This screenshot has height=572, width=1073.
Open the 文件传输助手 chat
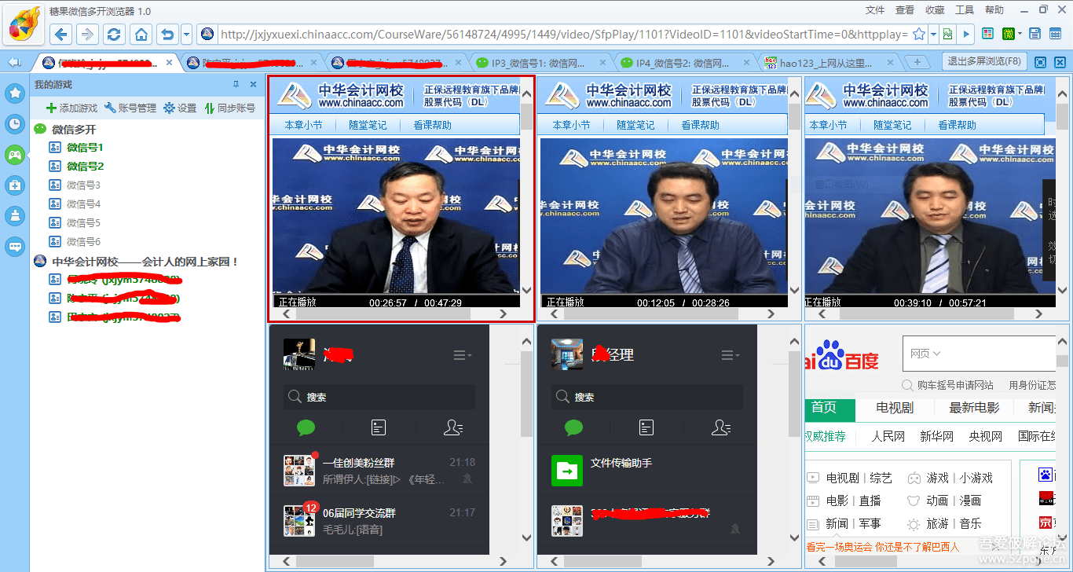(647, 470)
